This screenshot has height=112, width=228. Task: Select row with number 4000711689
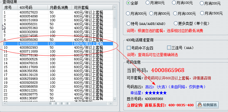[58, 51]
